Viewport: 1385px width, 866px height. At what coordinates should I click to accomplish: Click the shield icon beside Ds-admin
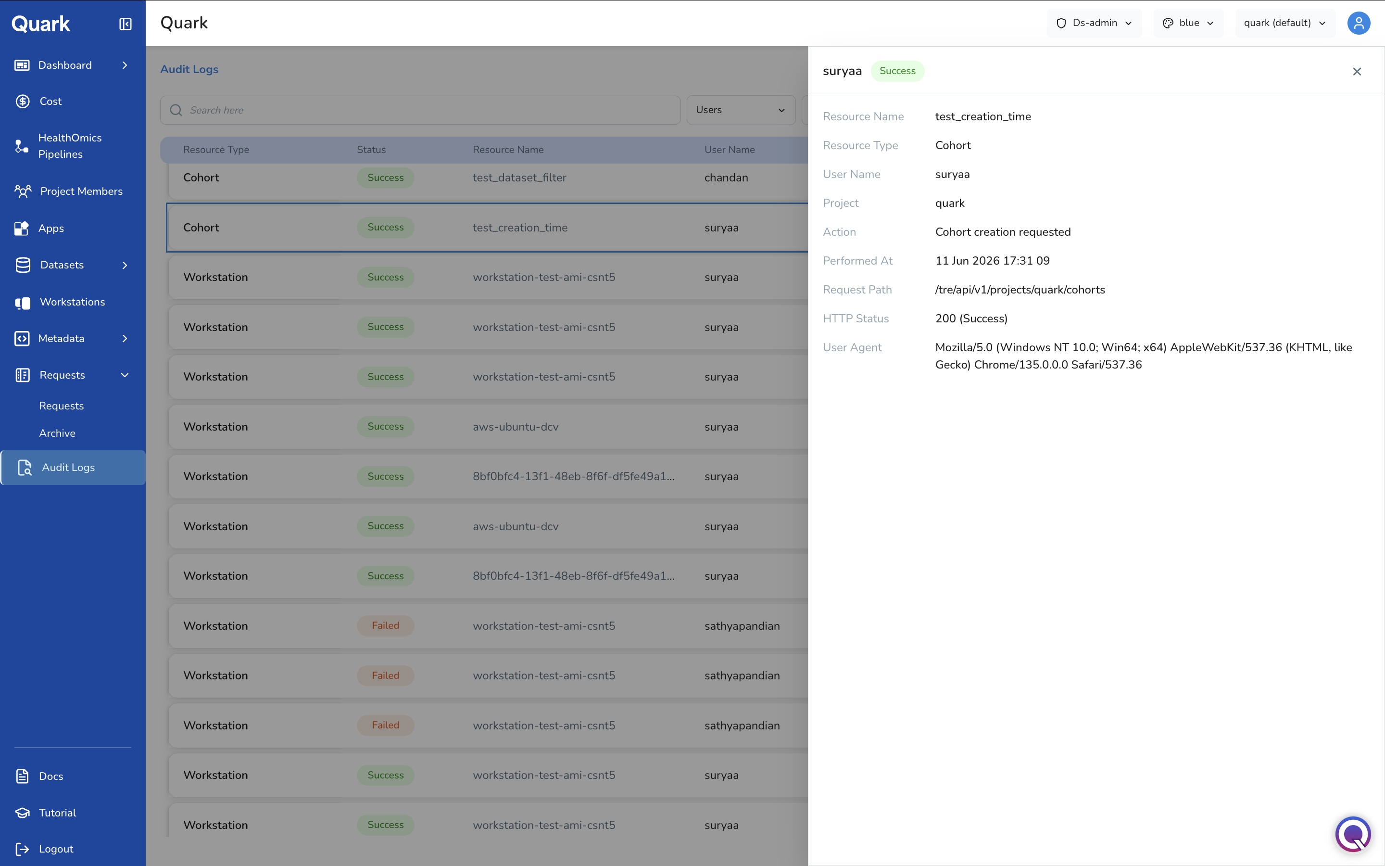(x=1061, y=23)
